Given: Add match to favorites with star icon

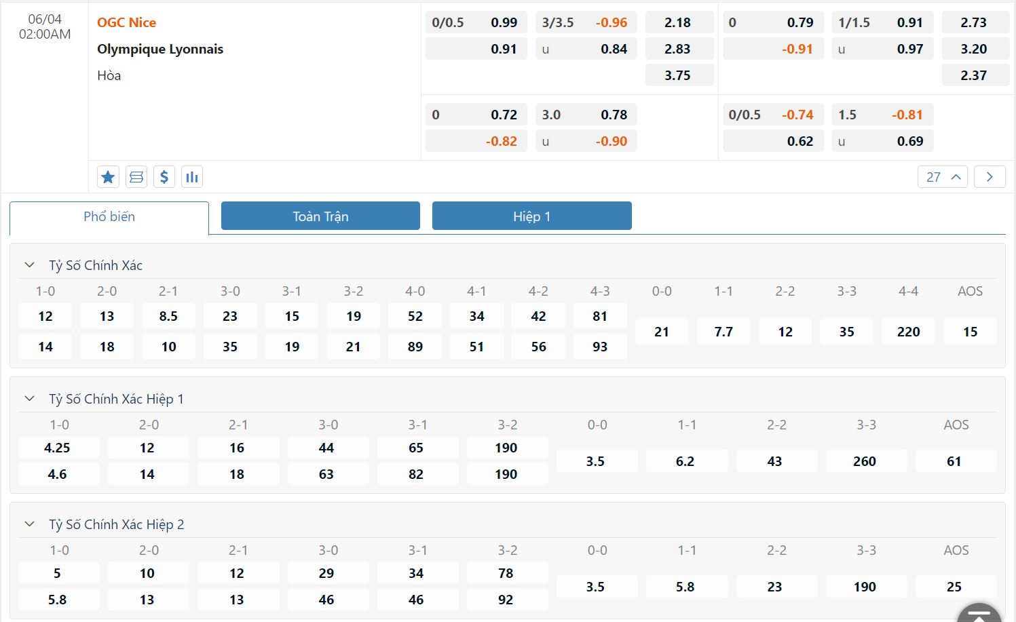Looking at the screenshot, I should pyautogui.click(x=108, y=177).
